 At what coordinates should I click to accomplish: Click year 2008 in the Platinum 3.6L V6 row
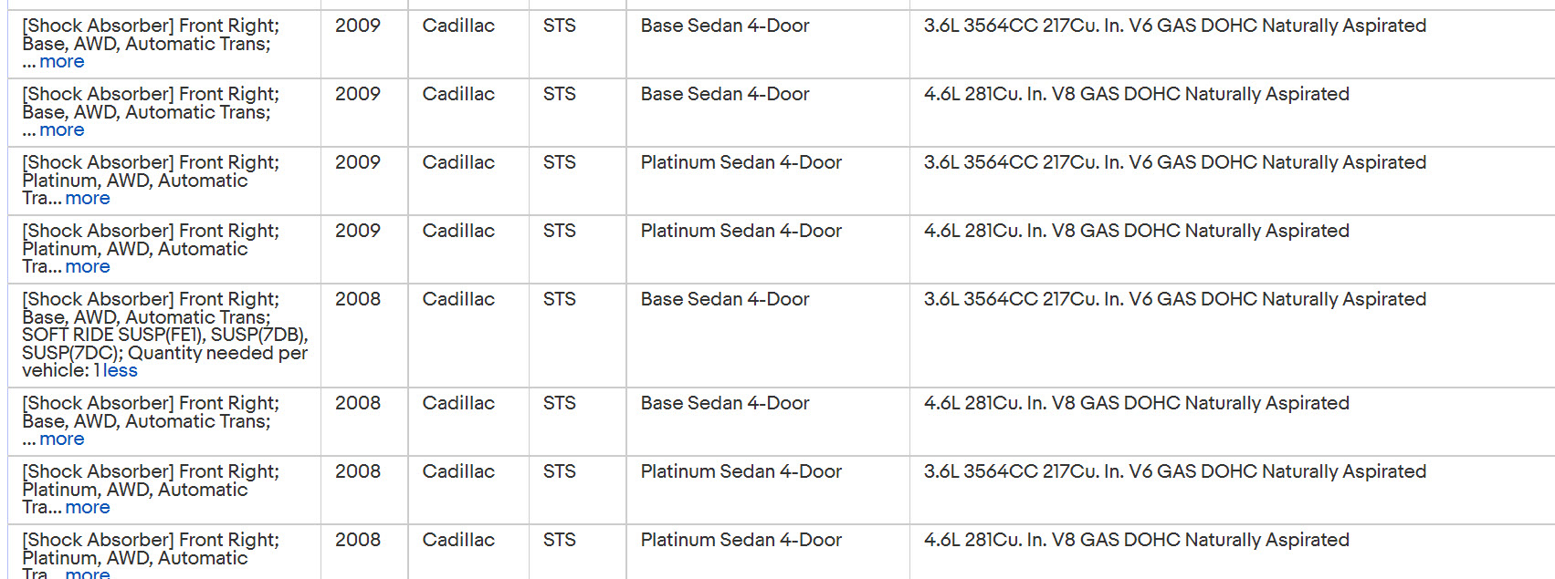pos(357,471)
